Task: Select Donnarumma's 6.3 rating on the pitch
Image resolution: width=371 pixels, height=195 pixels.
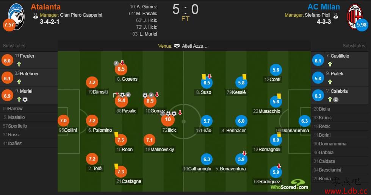Action: [x=304, y=121]
